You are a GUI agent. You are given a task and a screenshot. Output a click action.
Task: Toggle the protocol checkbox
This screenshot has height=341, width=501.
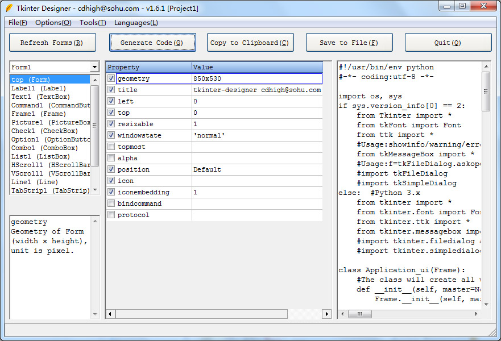[110, 214]
